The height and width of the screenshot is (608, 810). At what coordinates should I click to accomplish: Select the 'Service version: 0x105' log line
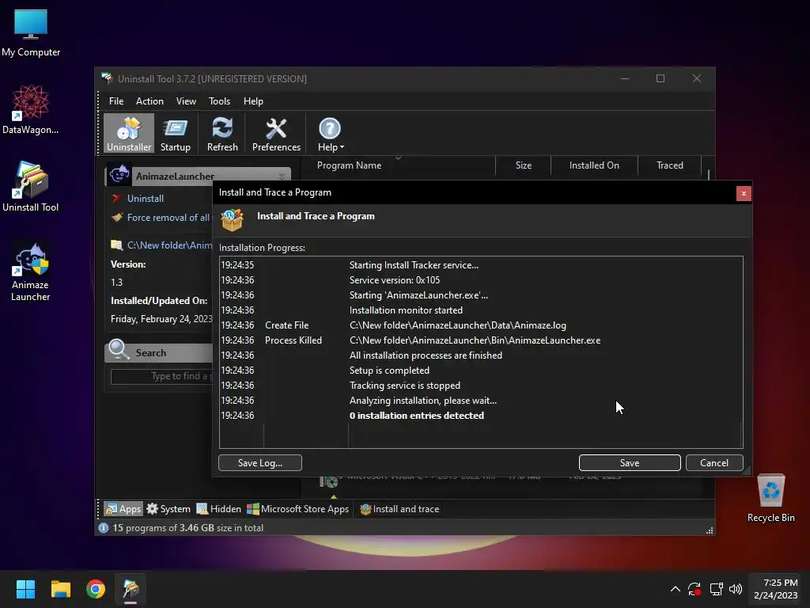tap(481, 280)
